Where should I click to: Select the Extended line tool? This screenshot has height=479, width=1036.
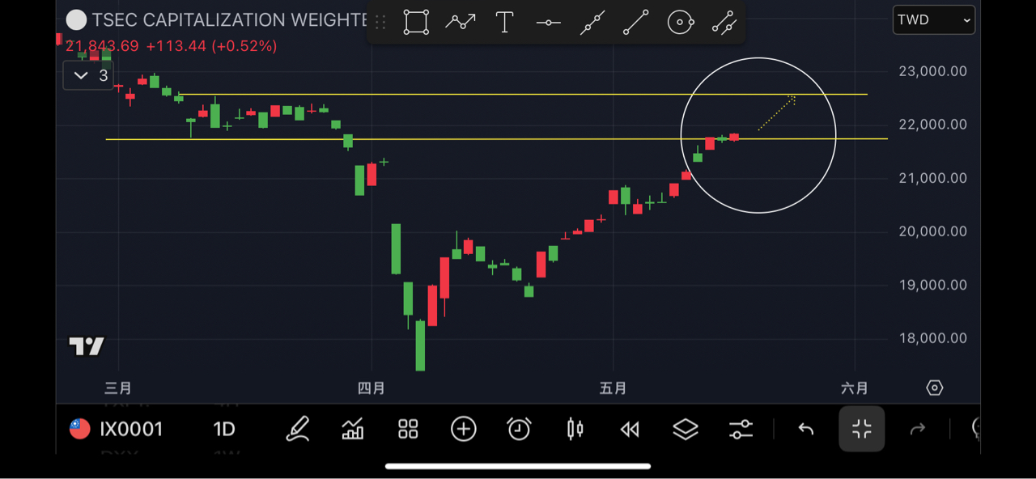point(592,23)
